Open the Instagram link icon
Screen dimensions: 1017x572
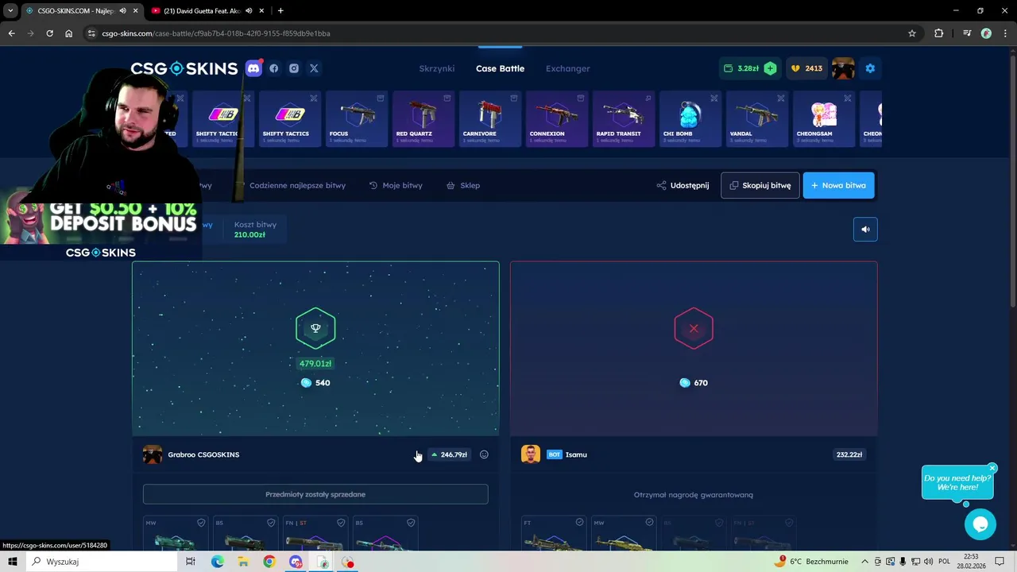point(294,68)
